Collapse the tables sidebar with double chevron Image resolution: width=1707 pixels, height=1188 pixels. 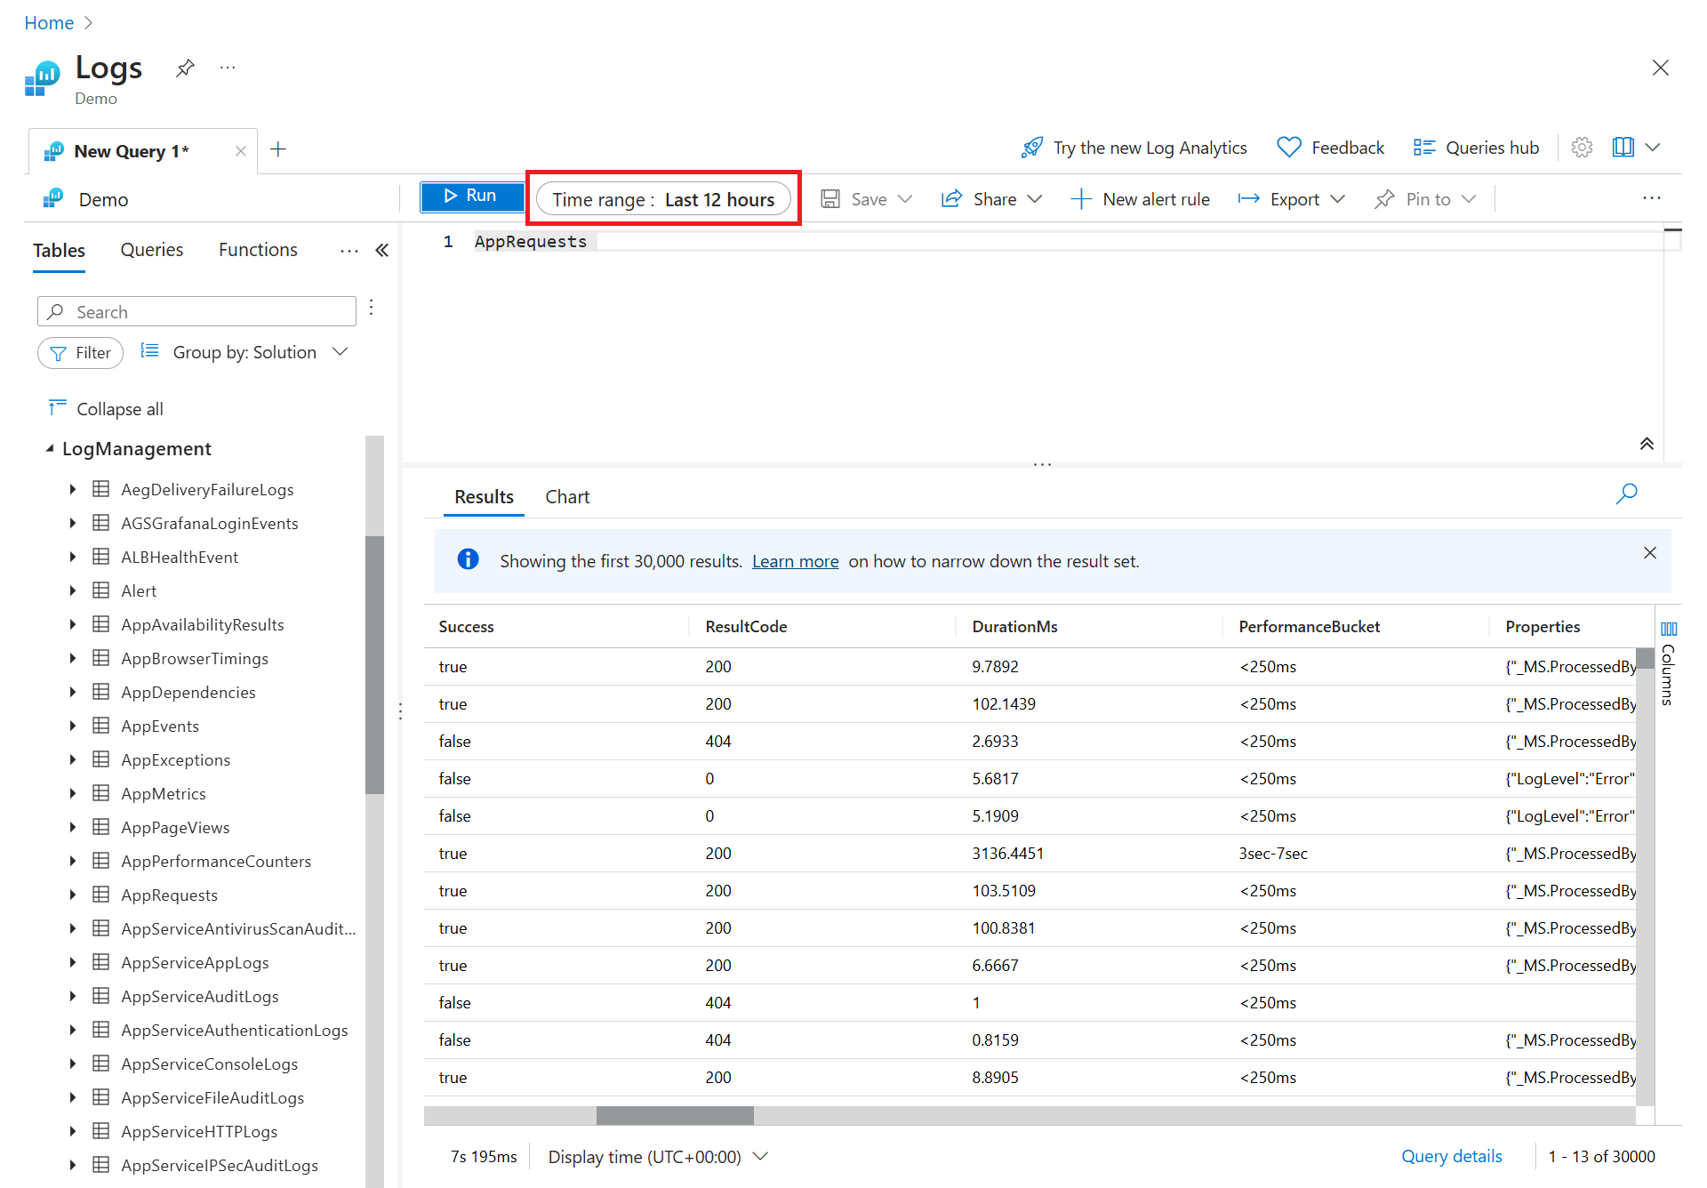pos(382,251)
